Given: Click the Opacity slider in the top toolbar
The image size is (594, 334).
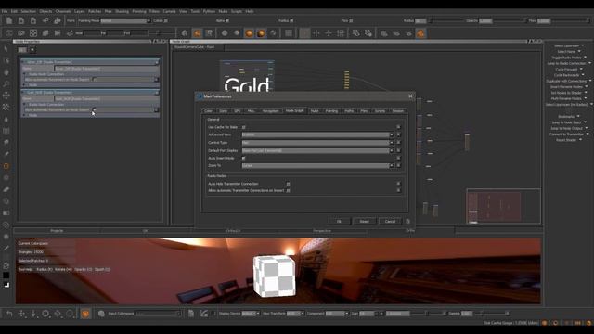Looking at the screenshot, I should pos(510,20).
